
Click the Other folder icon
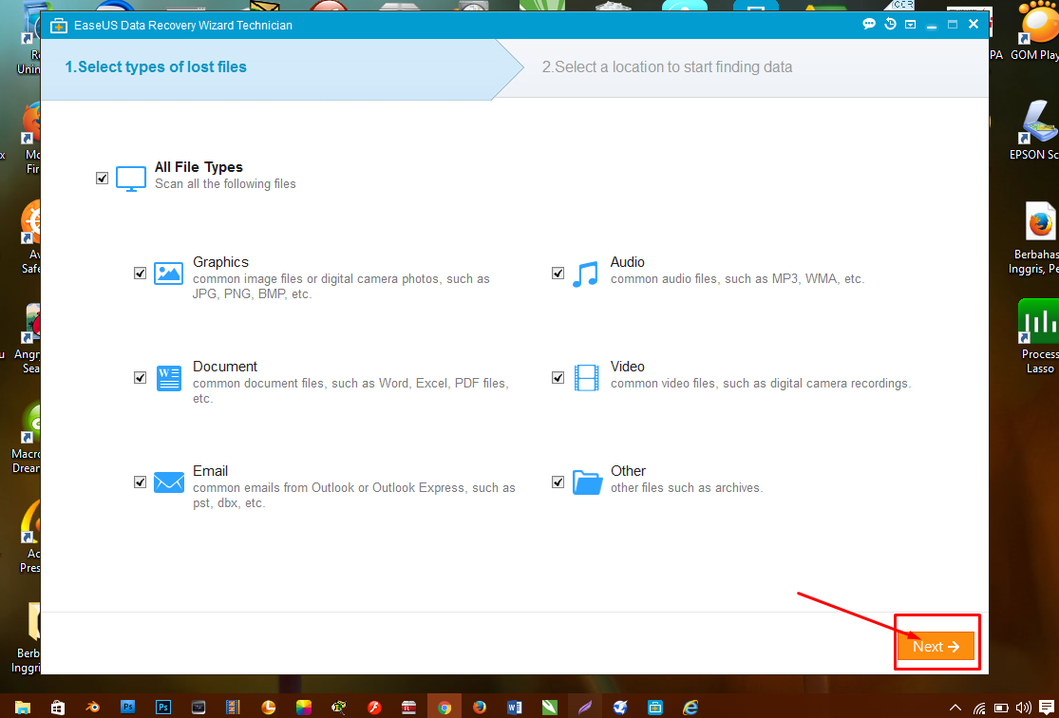(587, 482)
